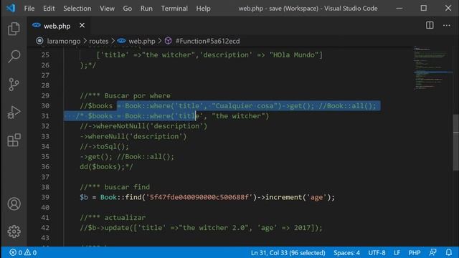Click the minimap code overview
The width and height of the screenshot is (459, 258).
432,69
